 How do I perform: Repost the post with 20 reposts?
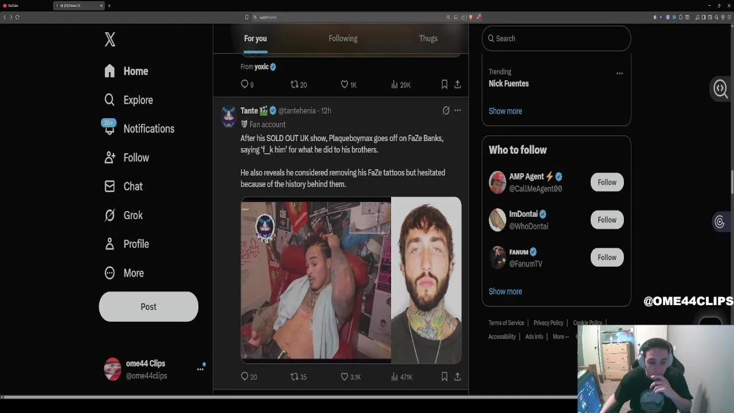point(299,84)
